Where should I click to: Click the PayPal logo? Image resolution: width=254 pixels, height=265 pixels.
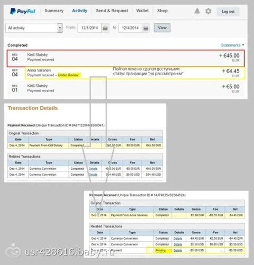tap(23, 11)
